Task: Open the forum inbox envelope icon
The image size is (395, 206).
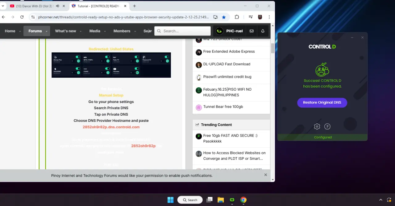Action: 252,31
